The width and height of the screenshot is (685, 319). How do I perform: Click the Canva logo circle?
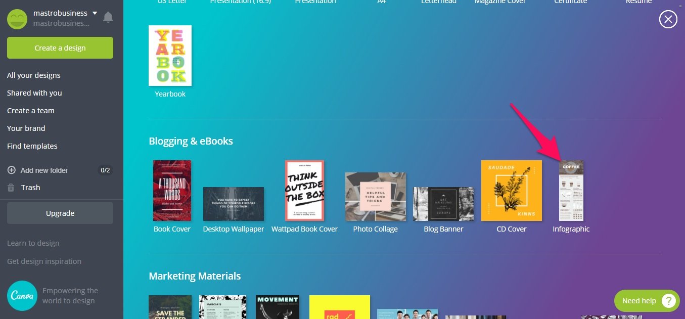pos(22,296)
